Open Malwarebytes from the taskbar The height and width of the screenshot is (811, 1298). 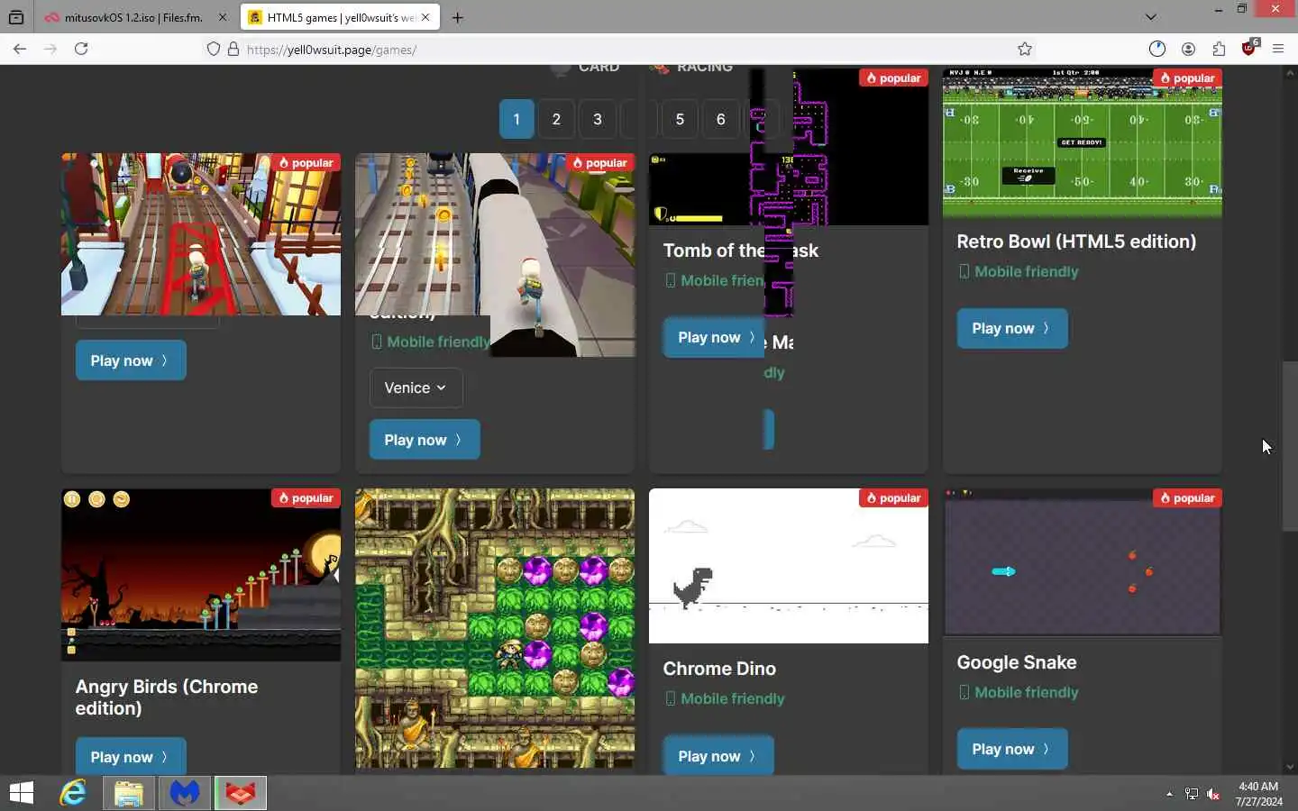(185, 793)
